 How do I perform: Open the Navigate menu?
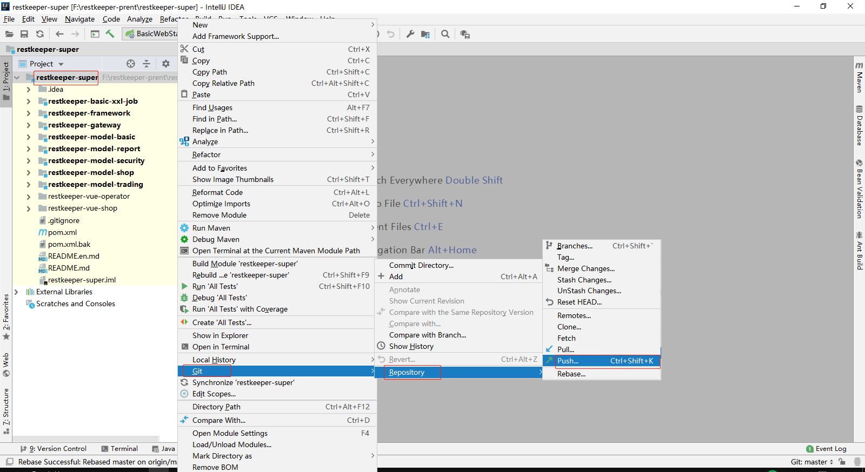pos(79,19)
